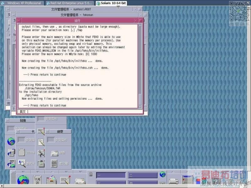
Task: Open the applications toolbox icon in middle subpanel
Action: click(x=41, y=164)
